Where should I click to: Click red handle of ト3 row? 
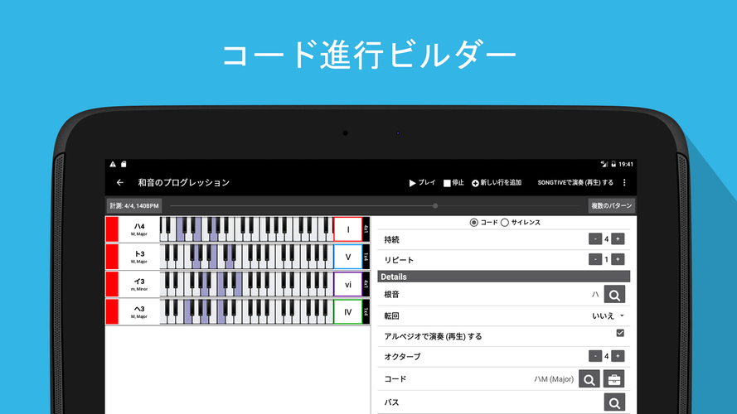pos(112,257)
